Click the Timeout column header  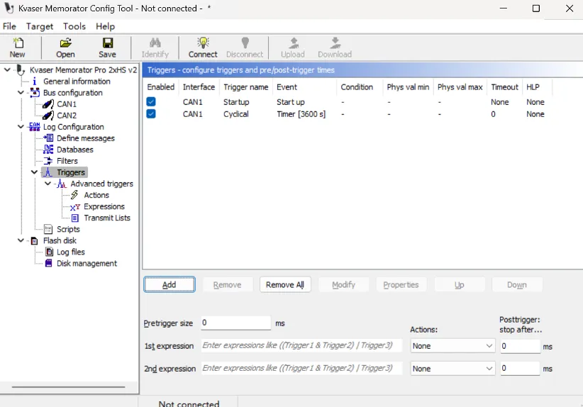(x=504, y=87)
